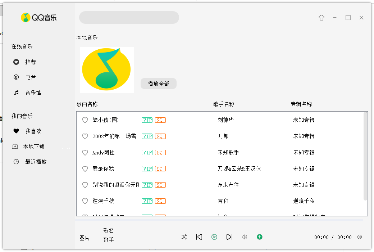Click the artist name 刘德华
This screenshot has height=252, width=374.
coord(225,120)
